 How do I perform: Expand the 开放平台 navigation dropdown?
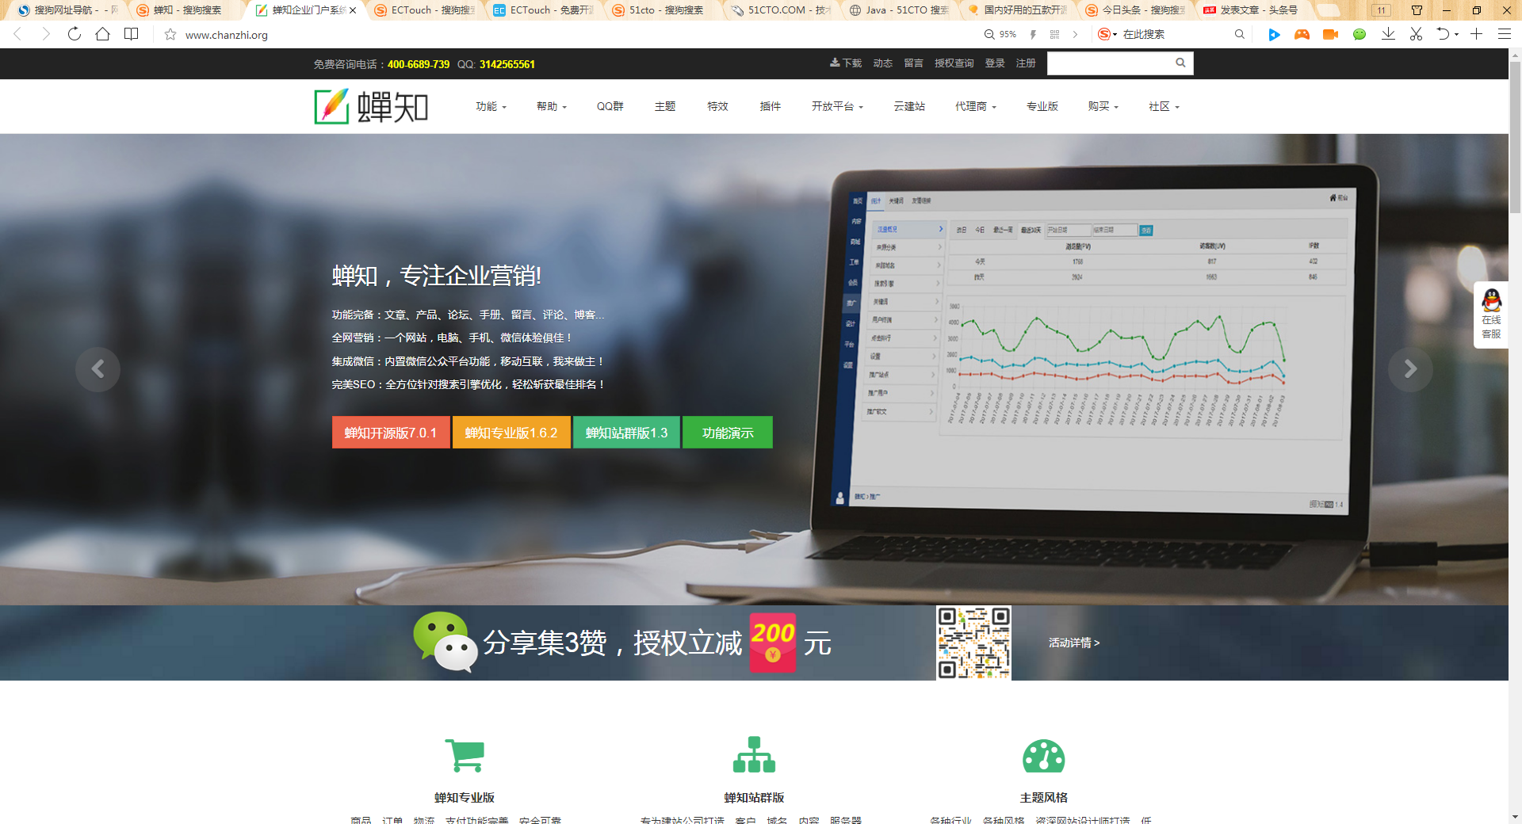click(837, 106)
